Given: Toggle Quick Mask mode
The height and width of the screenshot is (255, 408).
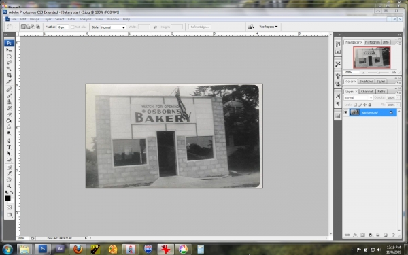Looking at the screenshot, I should coord(9,207).
